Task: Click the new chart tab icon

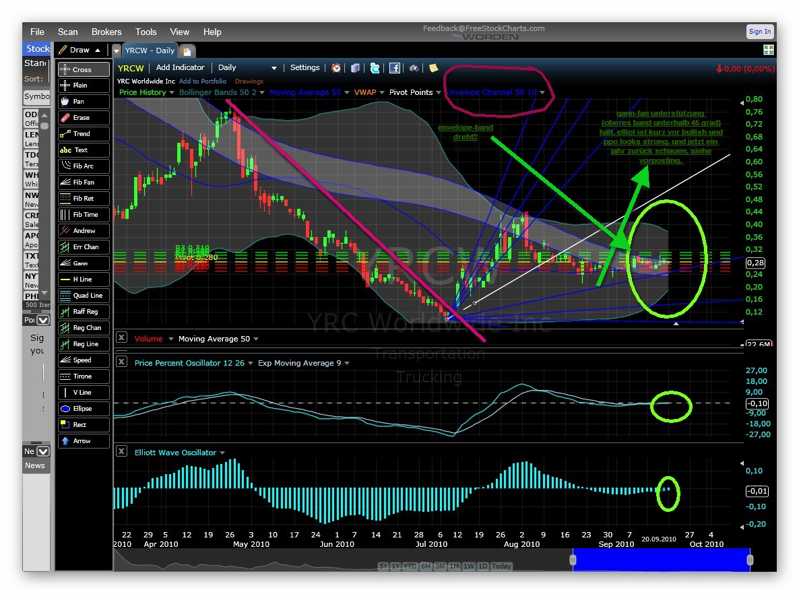Action: coord(187,51)
